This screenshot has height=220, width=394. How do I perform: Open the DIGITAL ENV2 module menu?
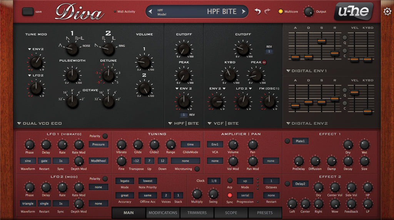point(307,123)
